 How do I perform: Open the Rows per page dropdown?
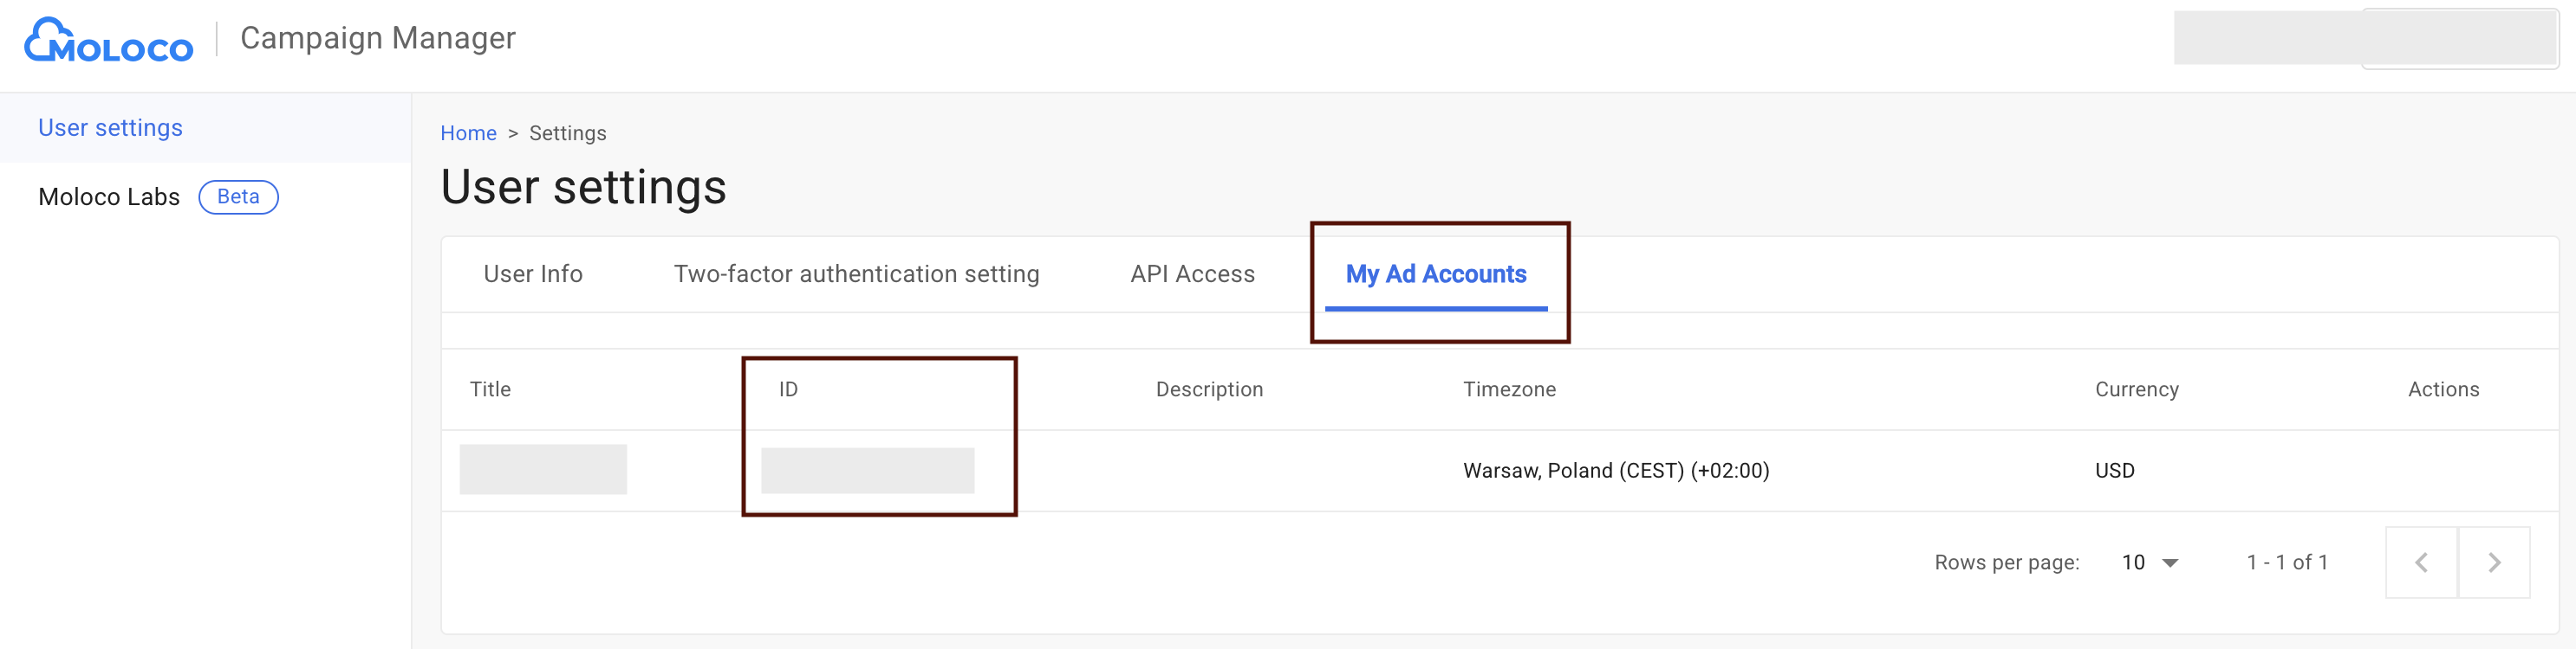2149,562
